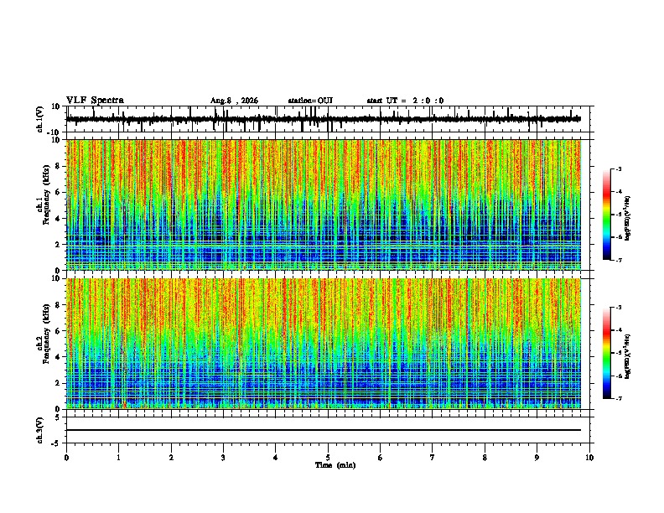The image size is (664, 513).
Task: Click time axis tick label 9 minutes
Action: point(537,458)
